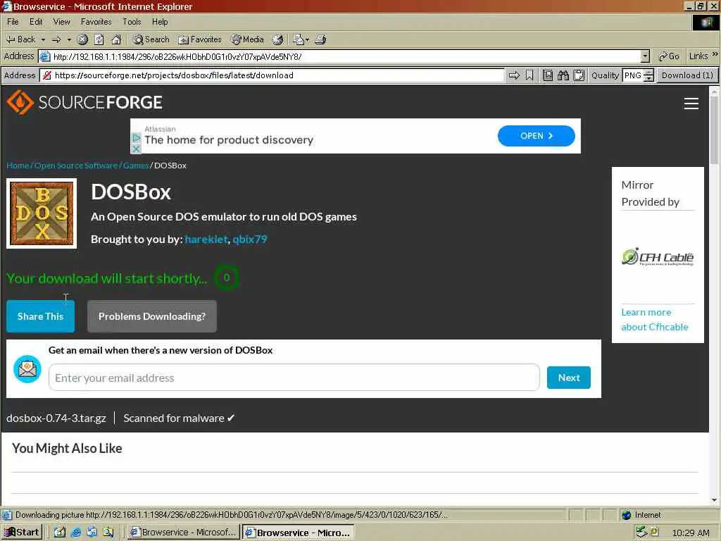Click the Go button
The image size is (721, 541).
(669, 56)
